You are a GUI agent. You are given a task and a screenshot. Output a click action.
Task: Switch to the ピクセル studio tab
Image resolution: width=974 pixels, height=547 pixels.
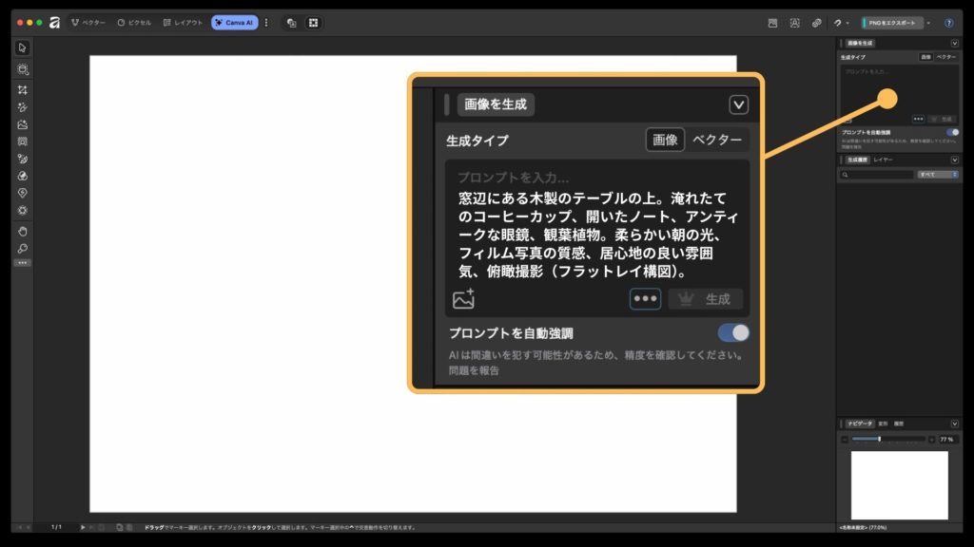point(134,23)
